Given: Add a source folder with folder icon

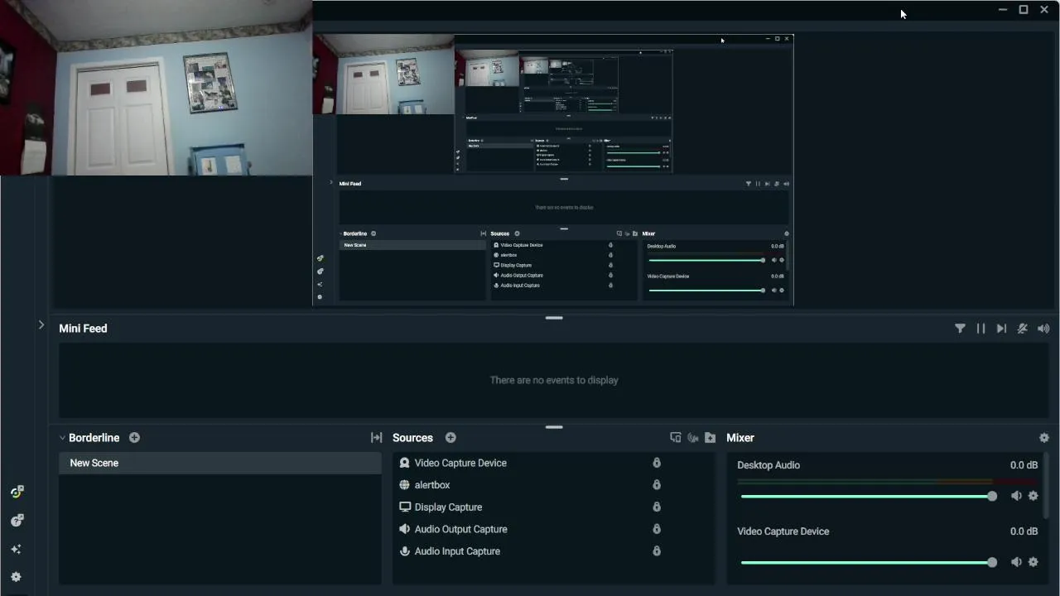Looking at the screenshot, I should pos(710,438).
